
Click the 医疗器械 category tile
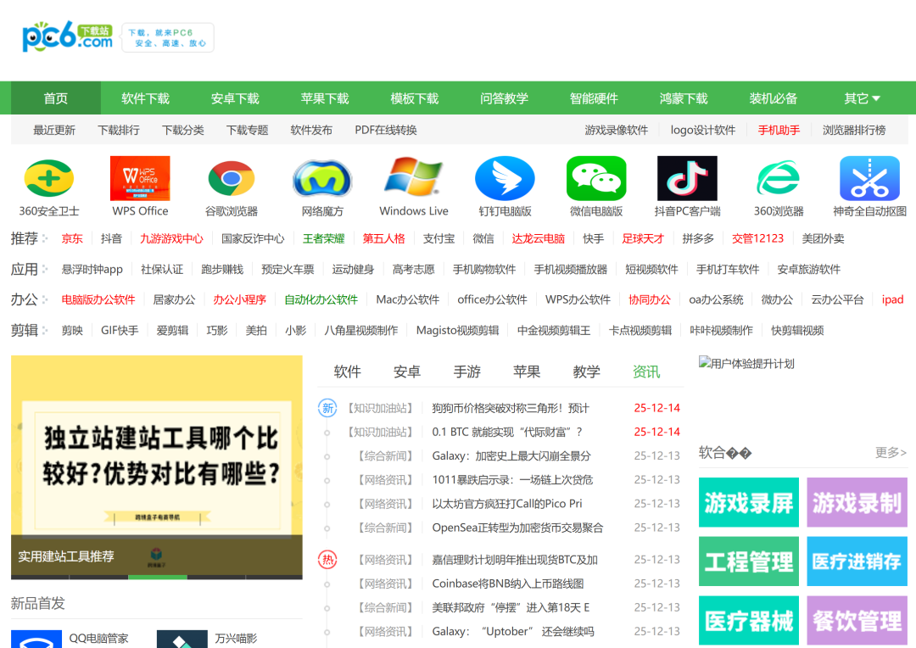(x=748, y=621)
